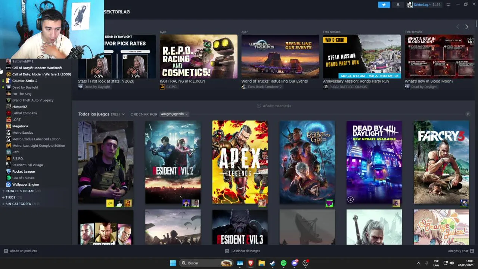The width and height of the screenshot is (478, 269).
Task: Click the Amigos y chat button
Action: pos(461,251)
